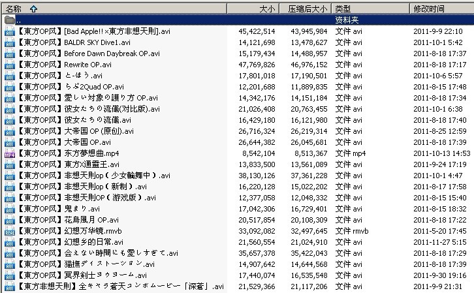Sort files by the 名称 column header

click(16, 8)
